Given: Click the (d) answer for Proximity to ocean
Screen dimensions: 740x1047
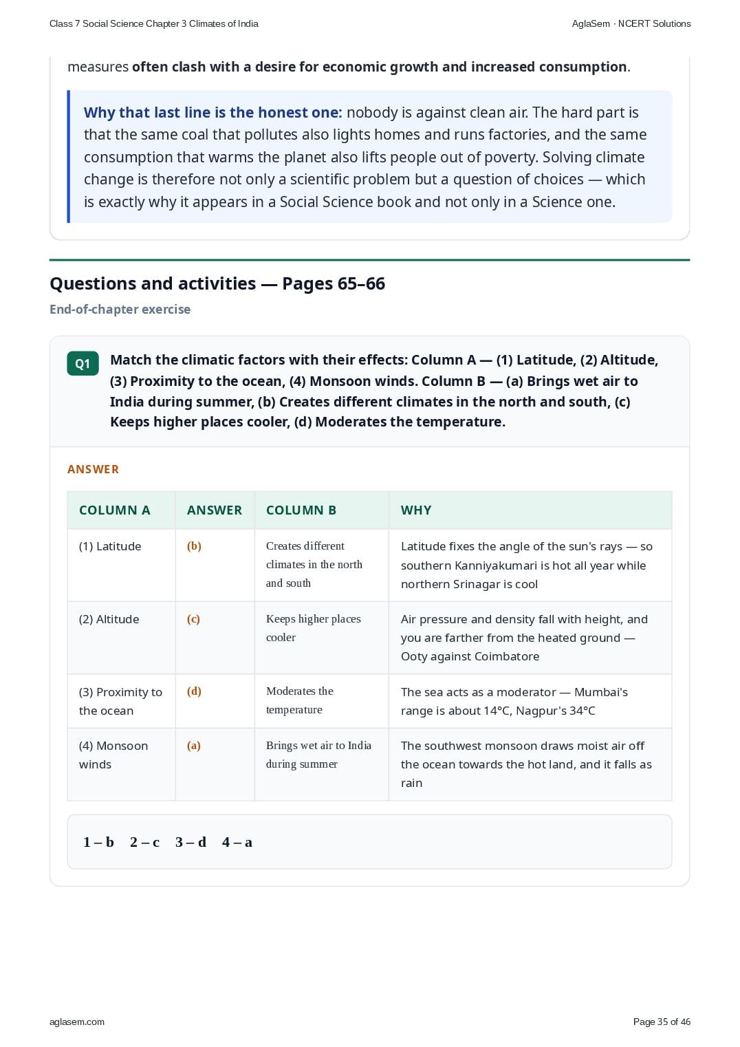Looking at the screenshot, I should [194, 691].
